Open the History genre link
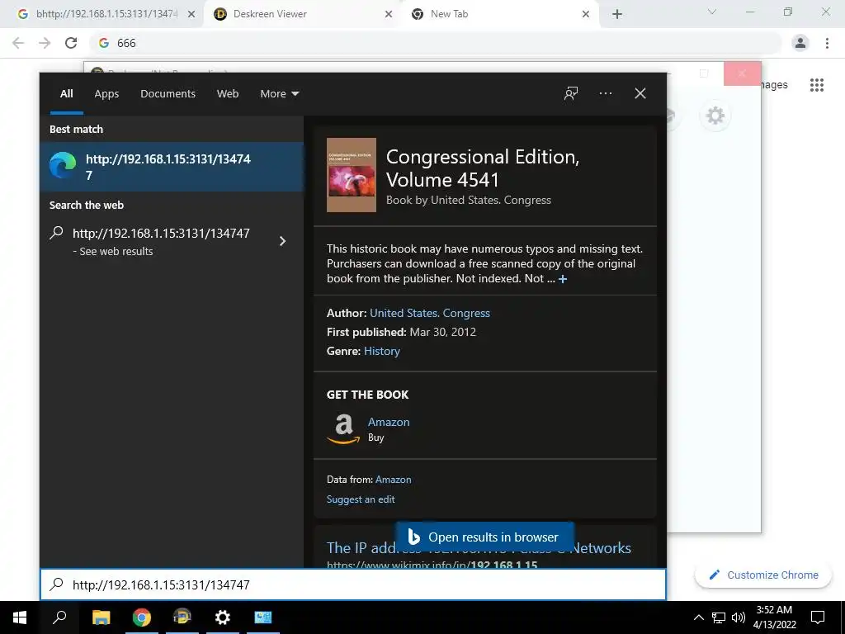The image size is (845, 634). click(381, 351)
